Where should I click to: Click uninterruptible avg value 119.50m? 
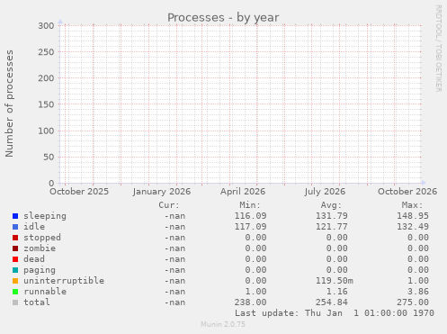click(335, 281)
